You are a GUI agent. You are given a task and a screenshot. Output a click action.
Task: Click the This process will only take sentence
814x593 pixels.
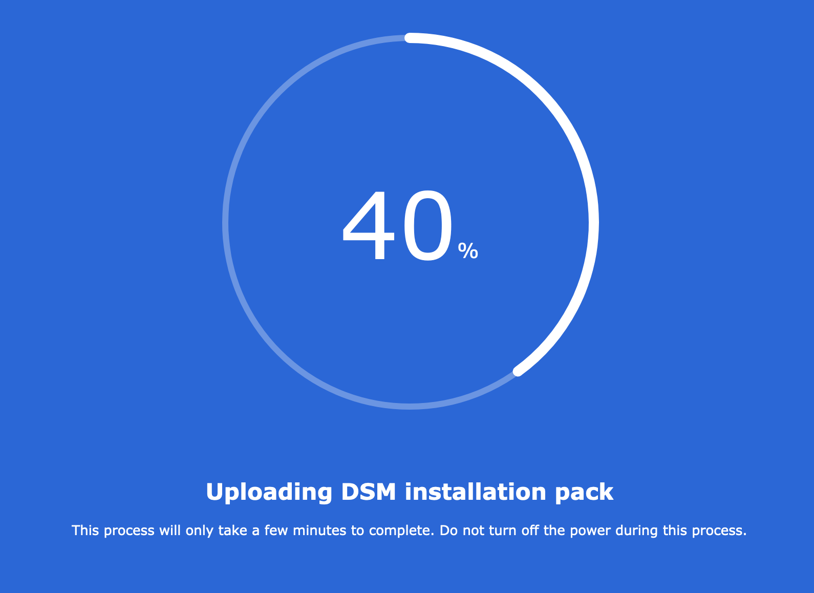pyautogui.click(x=253, y=531)
